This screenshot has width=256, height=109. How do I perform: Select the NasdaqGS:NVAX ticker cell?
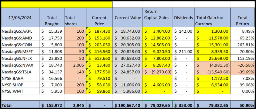click(20, 65)
